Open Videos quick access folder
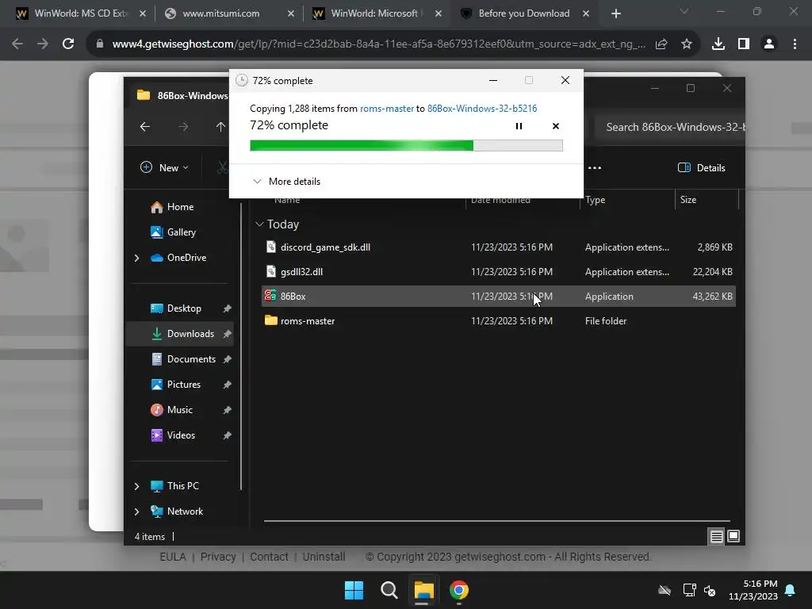The width and height of the screenshot is (812, 609). [x=181, y=435]
